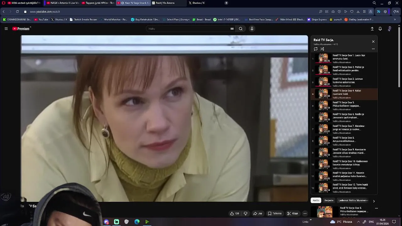Save video with Tallenna button
Screen dimensions: 402x226
tap(275, 213)
